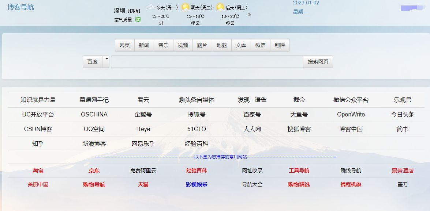
Task: Open the 企鹅号 link
Action: click(x=143, y=114)
